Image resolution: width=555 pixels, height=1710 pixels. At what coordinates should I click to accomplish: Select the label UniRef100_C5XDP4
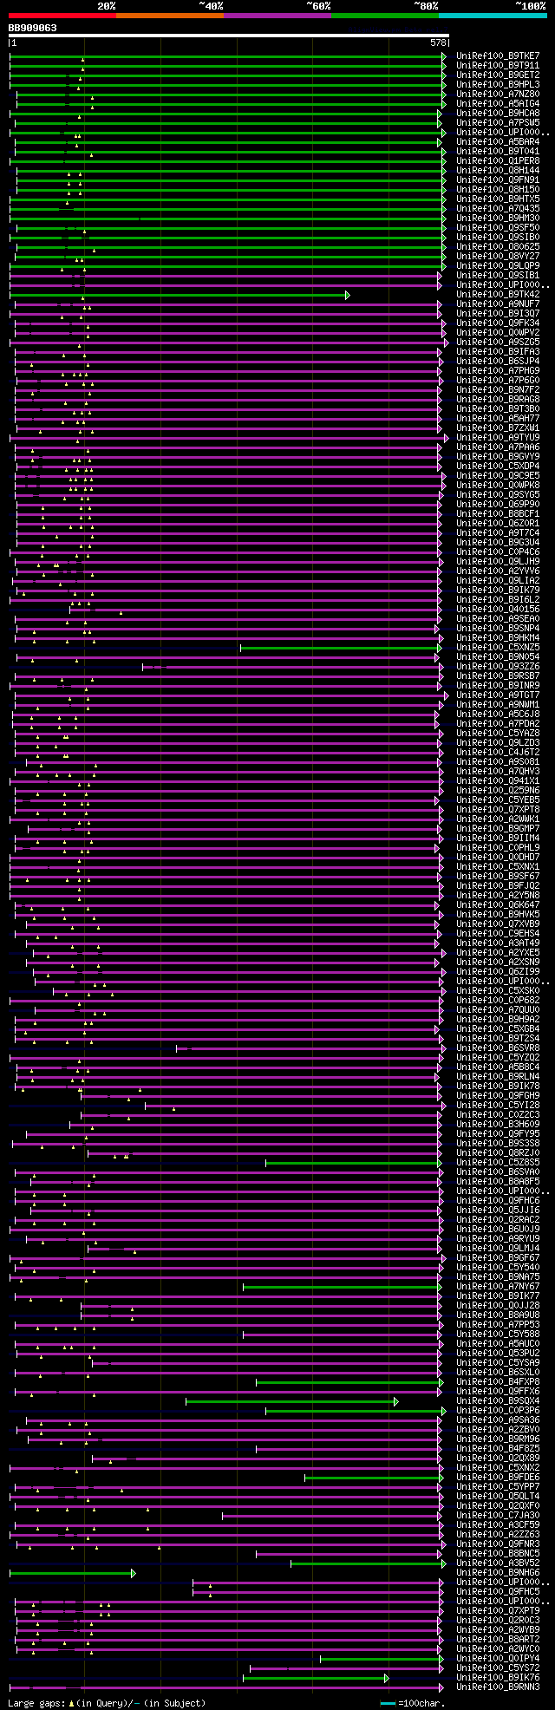tap(498, 466)
